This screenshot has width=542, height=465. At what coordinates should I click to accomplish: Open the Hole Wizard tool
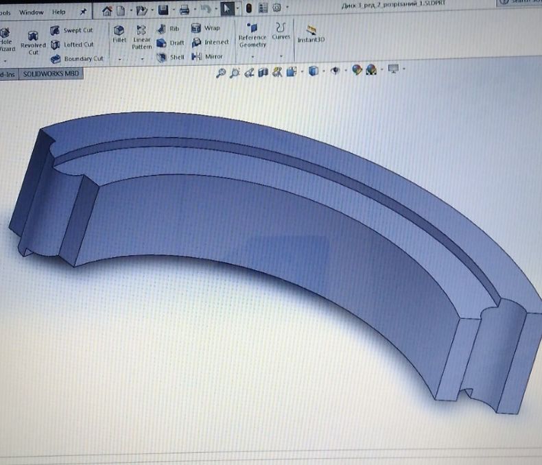pos(7,40)
